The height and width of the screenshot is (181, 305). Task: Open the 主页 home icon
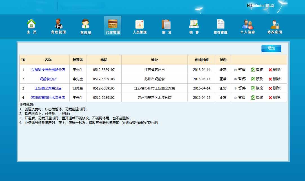(32, 26)
